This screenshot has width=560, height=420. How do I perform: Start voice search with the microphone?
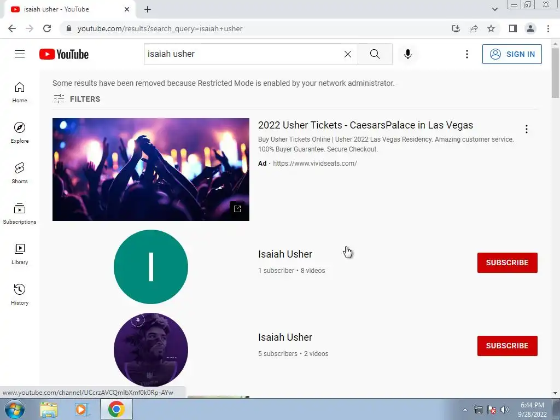click(x=407, y=54)
